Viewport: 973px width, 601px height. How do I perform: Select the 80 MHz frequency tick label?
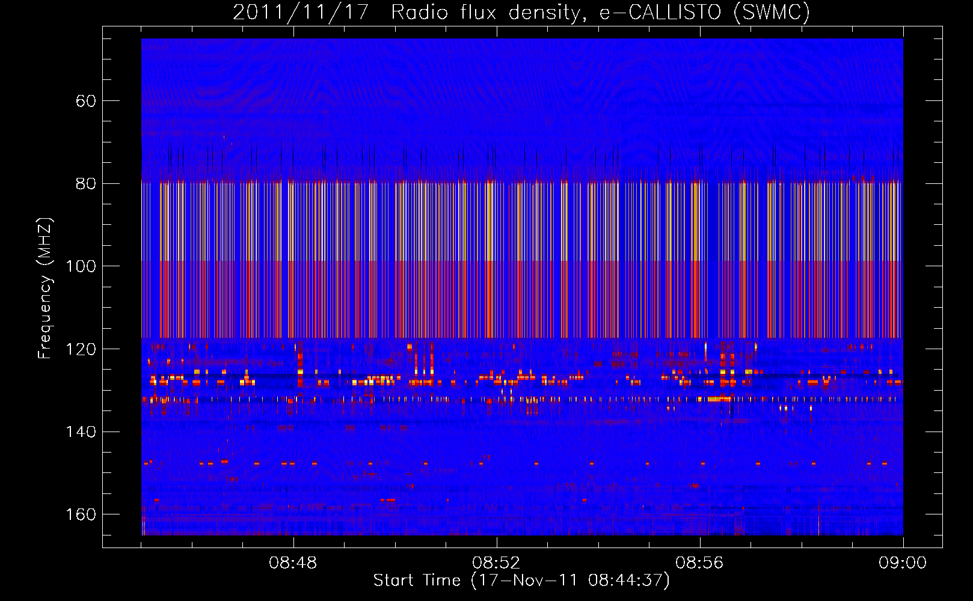click(86, 183)
